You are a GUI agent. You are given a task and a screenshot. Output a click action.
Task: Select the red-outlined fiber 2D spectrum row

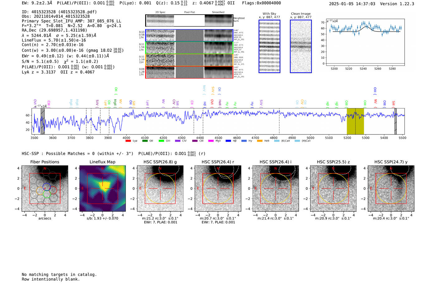[x=189, y=72]
